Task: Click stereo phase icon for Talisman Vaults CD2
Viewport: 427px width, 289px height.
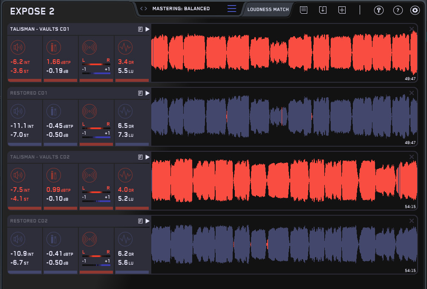Action: 89,175
